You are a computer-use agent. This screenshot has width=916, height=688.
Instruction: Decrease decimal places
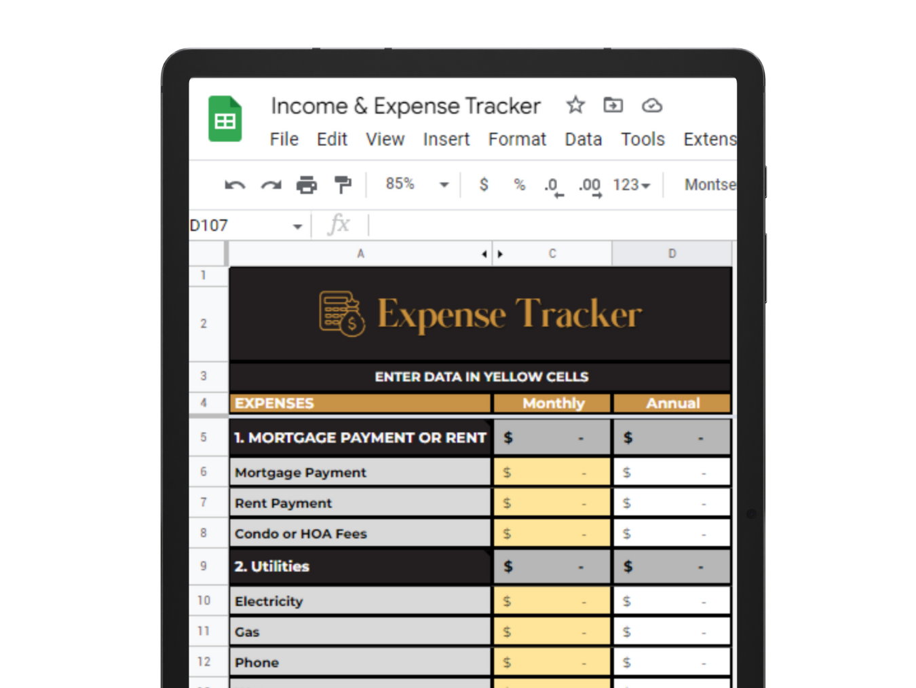pyautogui.click(x=553, y=185)
